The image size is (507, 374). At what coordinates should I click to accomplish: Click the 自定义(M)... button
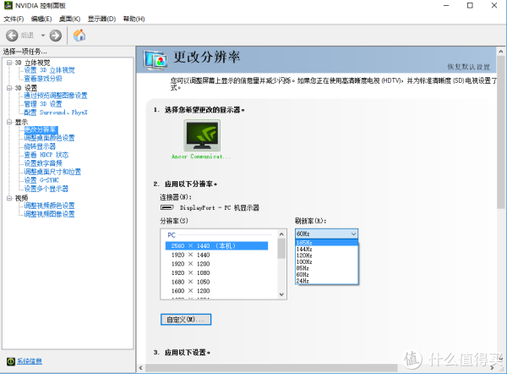186,319
